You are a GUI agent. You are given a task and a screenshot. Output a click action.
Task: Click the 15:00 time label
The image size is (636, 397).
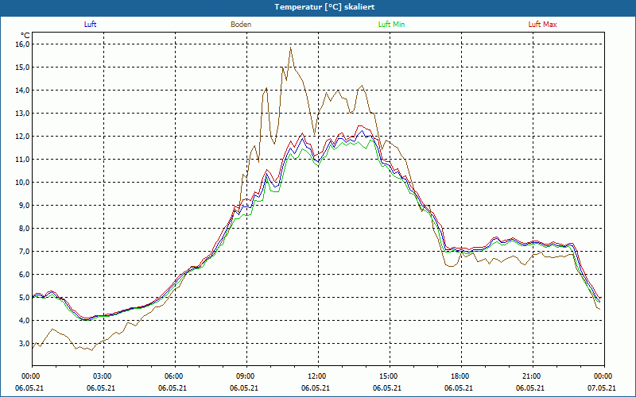390,376
